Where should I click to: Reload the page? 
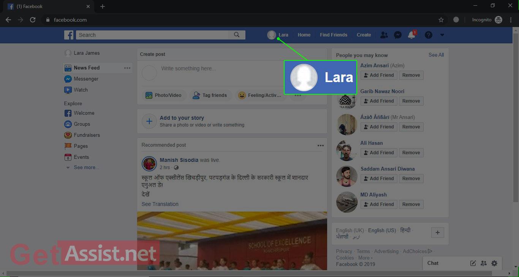click(x=33, y=20)
